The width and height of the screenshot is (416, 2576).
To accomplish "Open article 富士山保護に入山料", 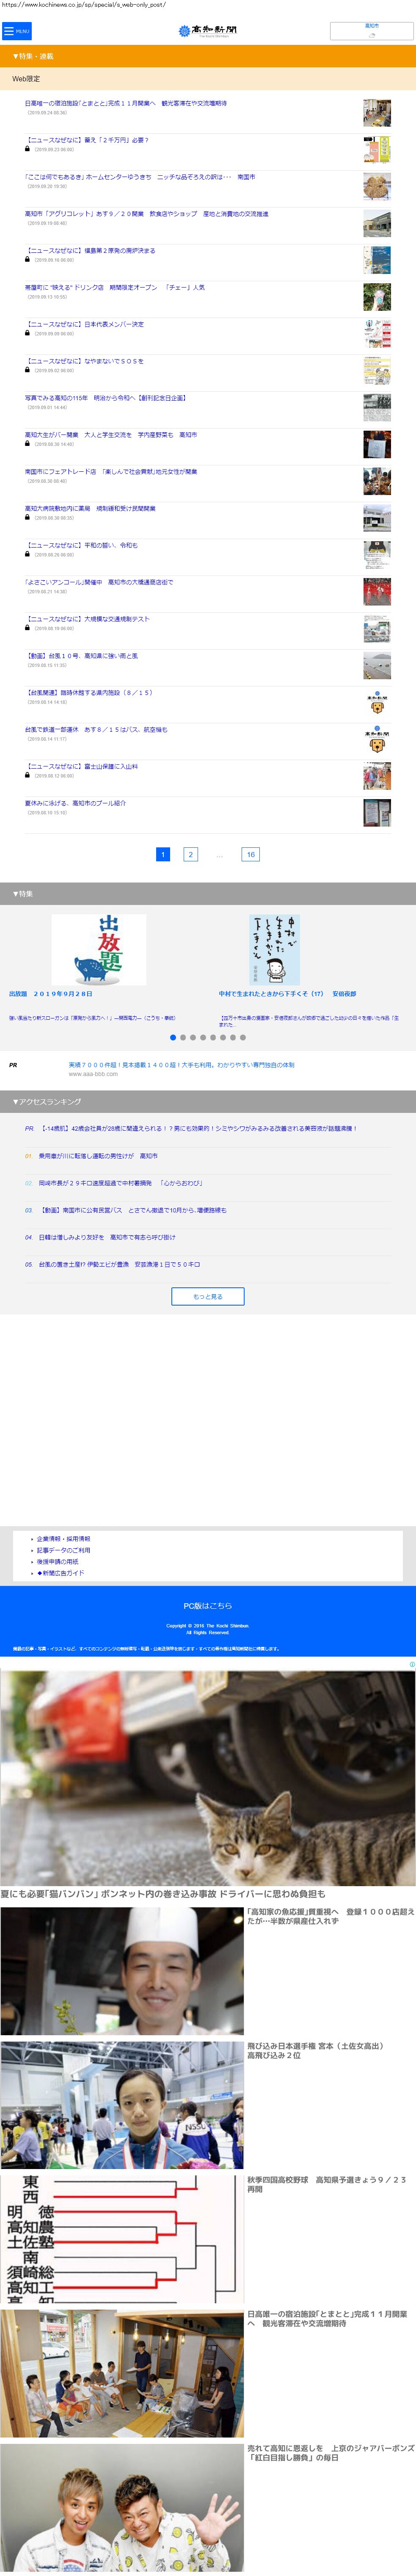I will coord(81,767).
